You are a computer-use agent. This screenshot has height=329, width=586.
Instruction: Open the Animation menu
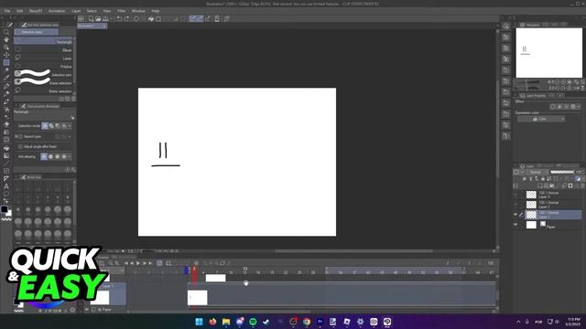click(x=57, y=11)
